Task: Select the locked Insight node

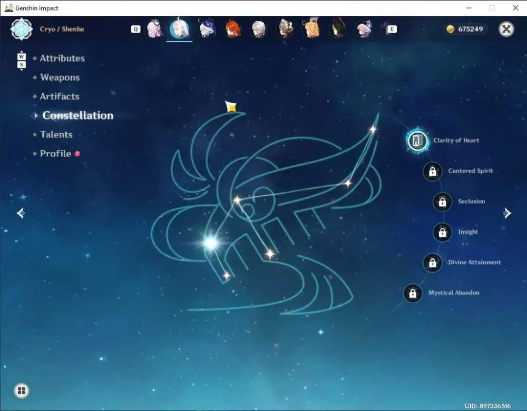Action: coord(442,232)
